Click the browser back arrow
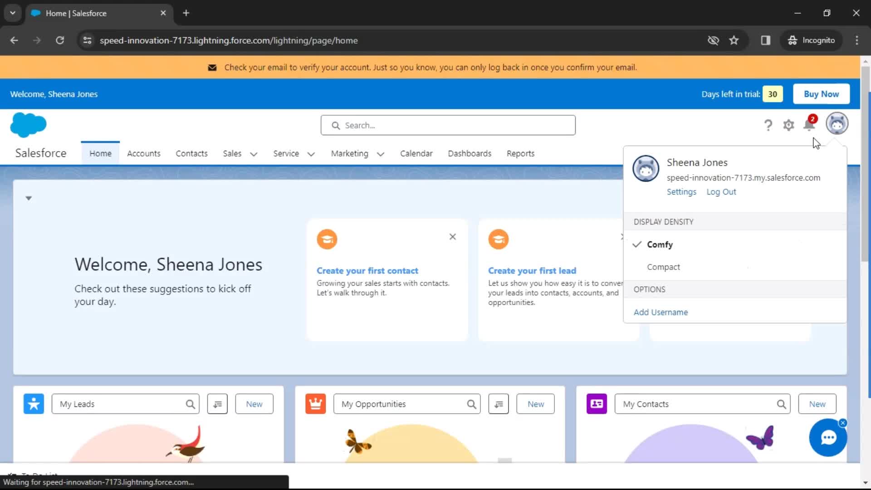Screen dimensions: 871x490 click(14, 40)
